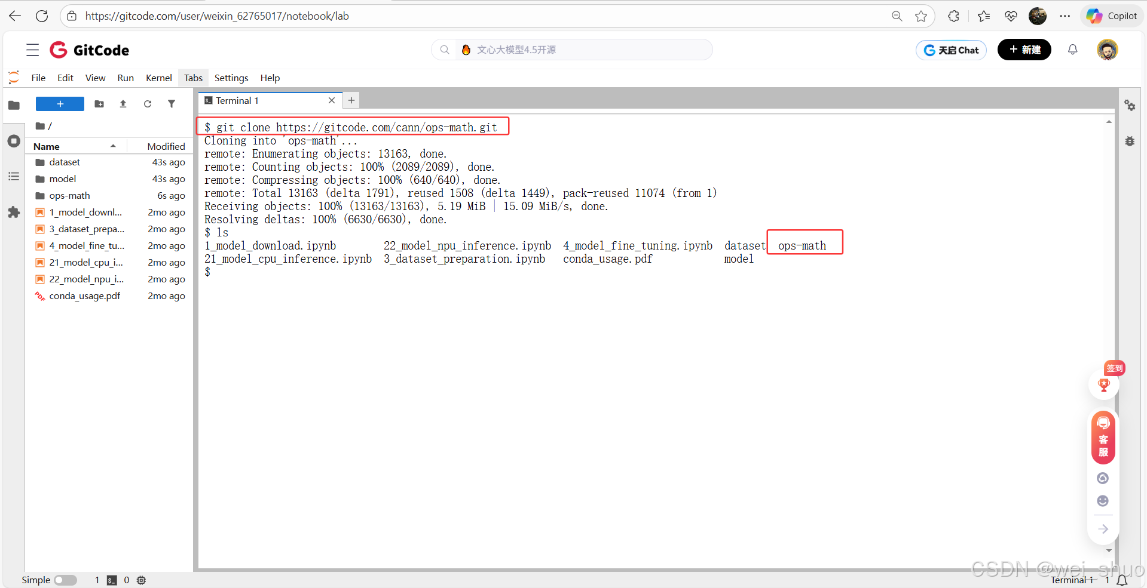
Task: Select 22_model_npu_i... notebook file
Action: coord(110,279)
